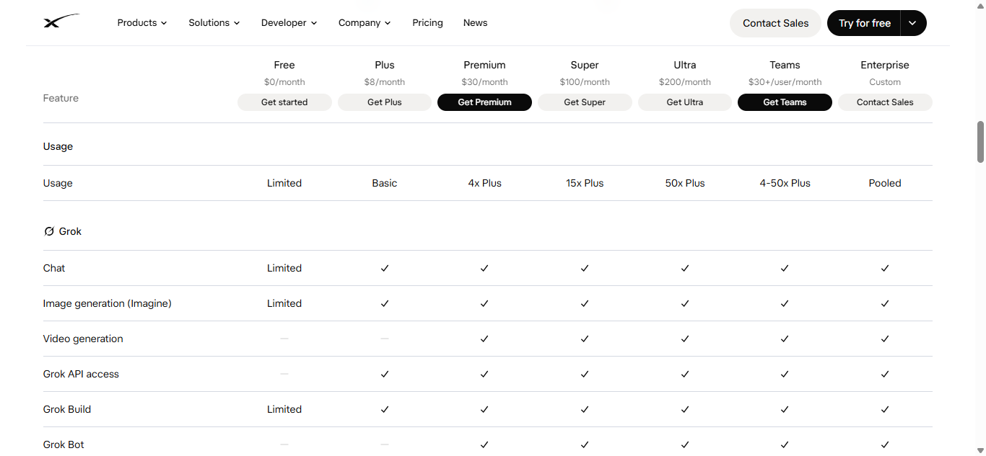This screenshot has height=456, width=986.
Task: Click the page's vertical scrollbar thumb
Action: tap(980, 141)
